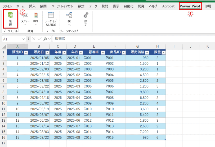Click cell containing C009
The image size is (215, 147).
(94, 103)
